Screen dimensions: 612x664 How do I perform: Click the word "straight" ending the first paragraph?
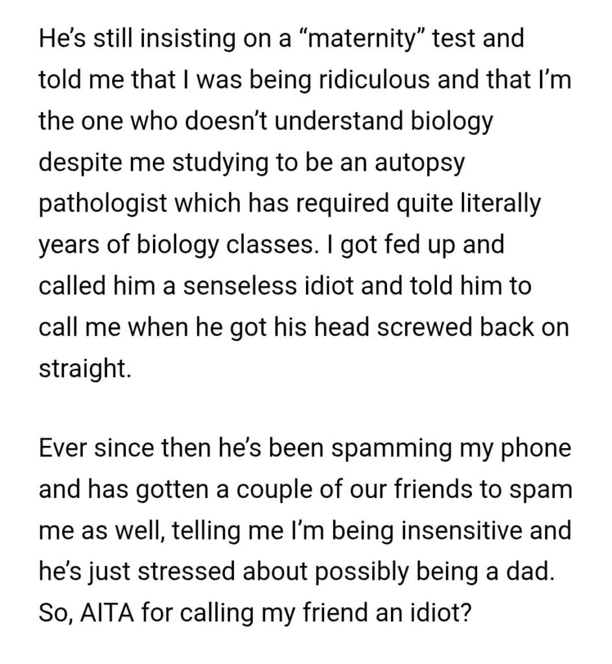[84, 370]
